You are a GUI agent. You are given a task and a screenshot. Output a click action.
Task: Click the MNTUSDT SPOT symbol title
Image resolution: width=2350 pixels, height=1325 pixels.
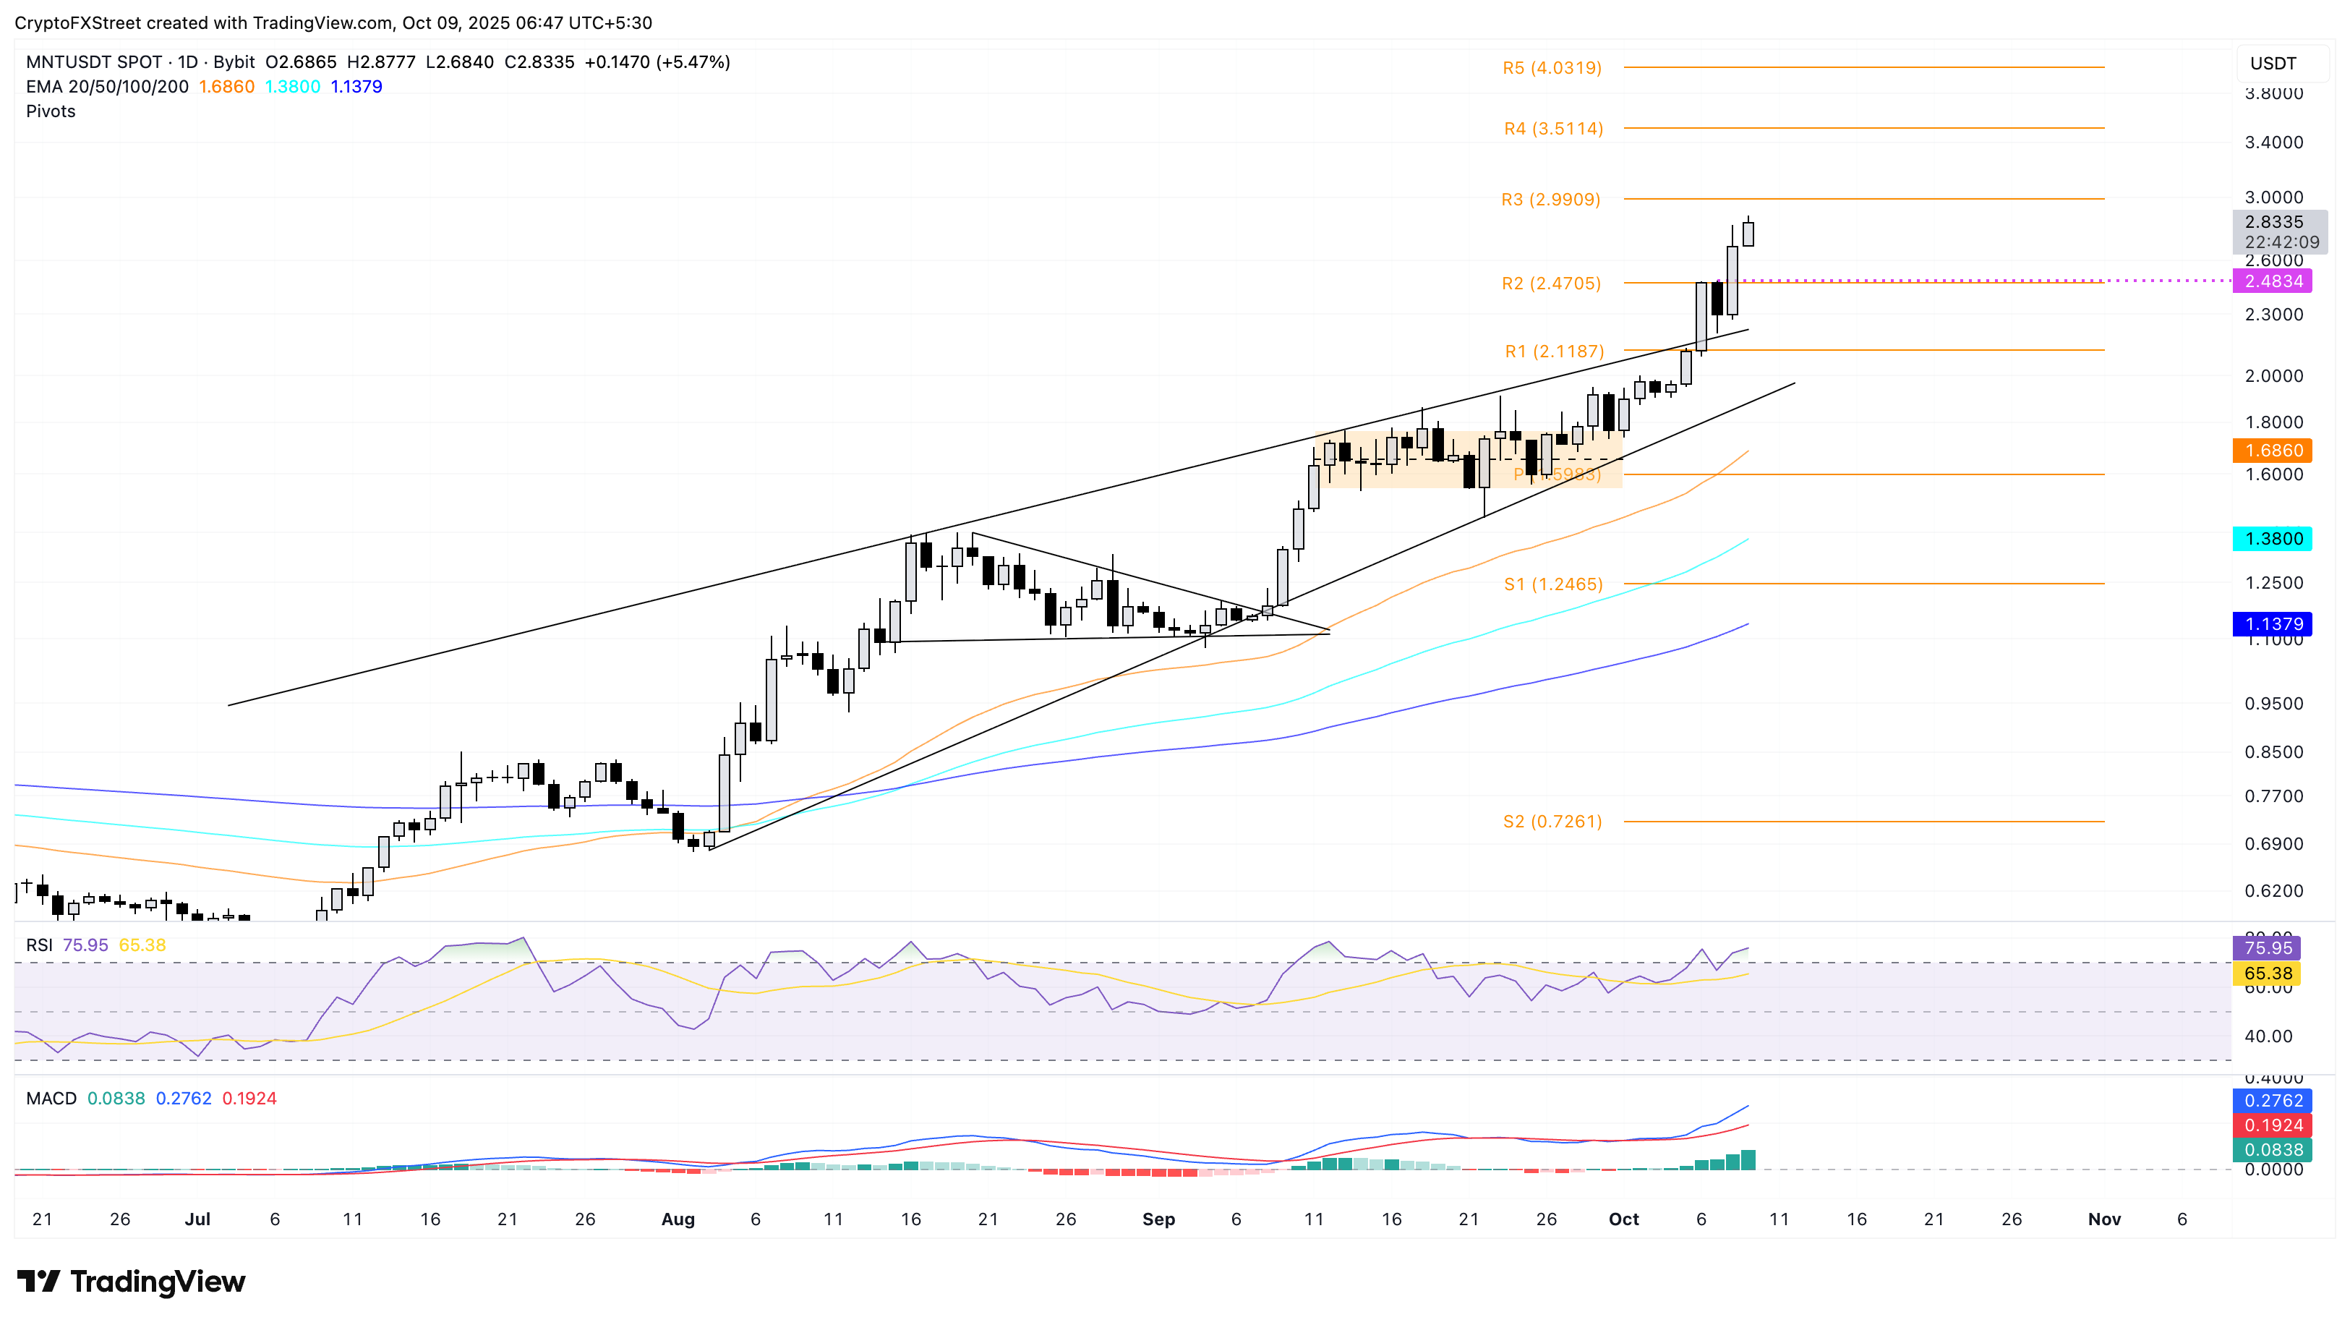pyautogui.click(x=94, y=62)
